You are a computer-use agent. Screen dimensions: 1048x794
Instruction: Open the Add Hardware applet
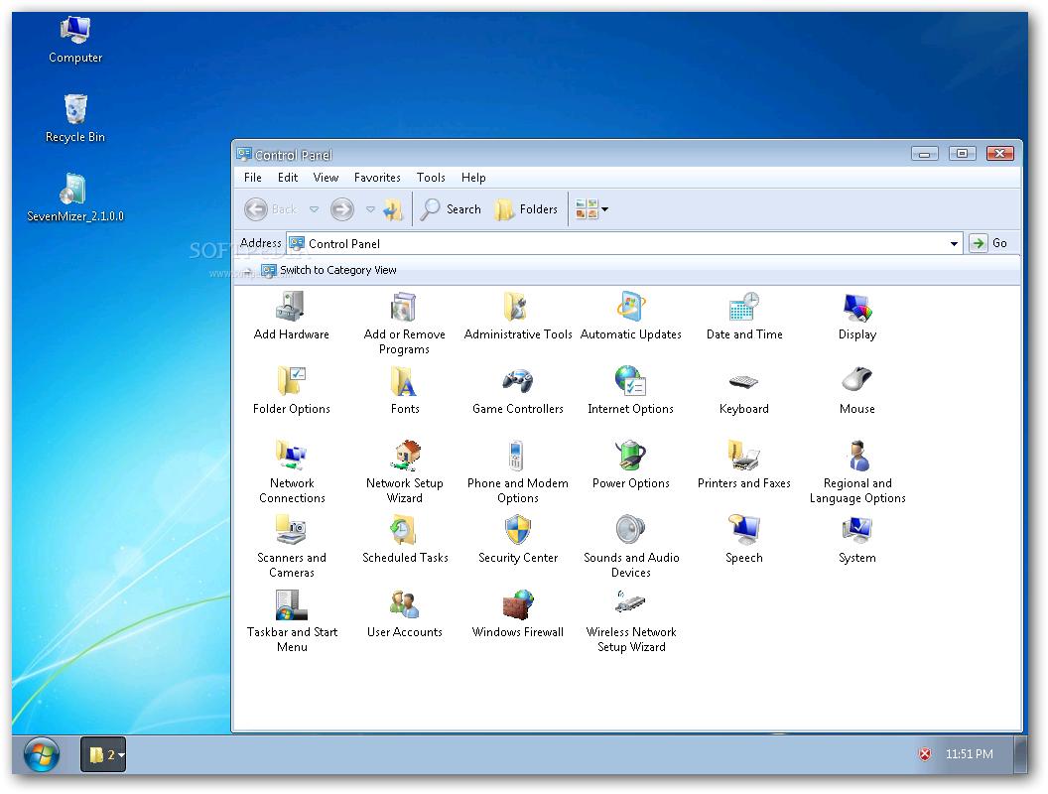point(292,317)
